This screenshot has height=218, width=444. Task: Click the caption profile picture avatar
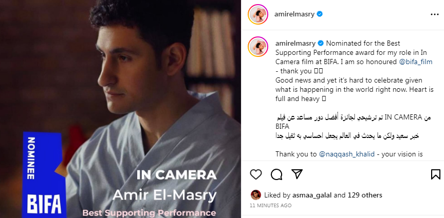257,47
